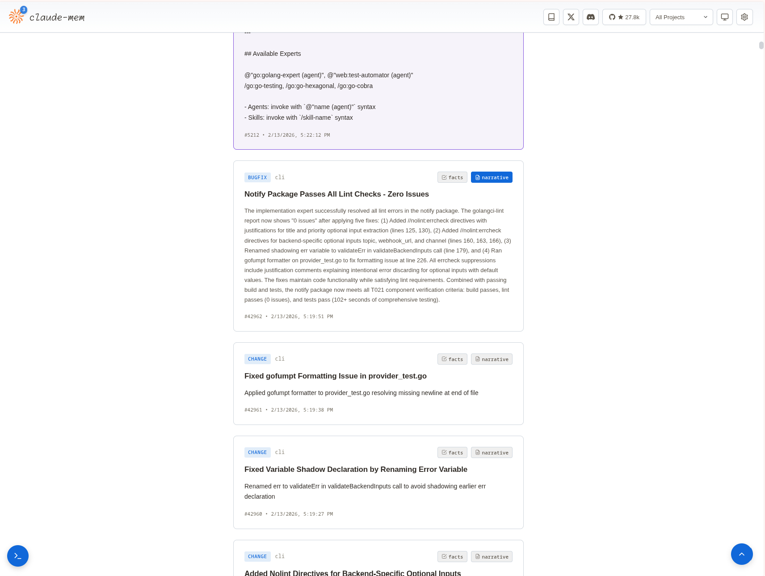The height and width of the screenshot is (576, 765).
Task: Open the settings gear icon
Action: tap(744, 17)
